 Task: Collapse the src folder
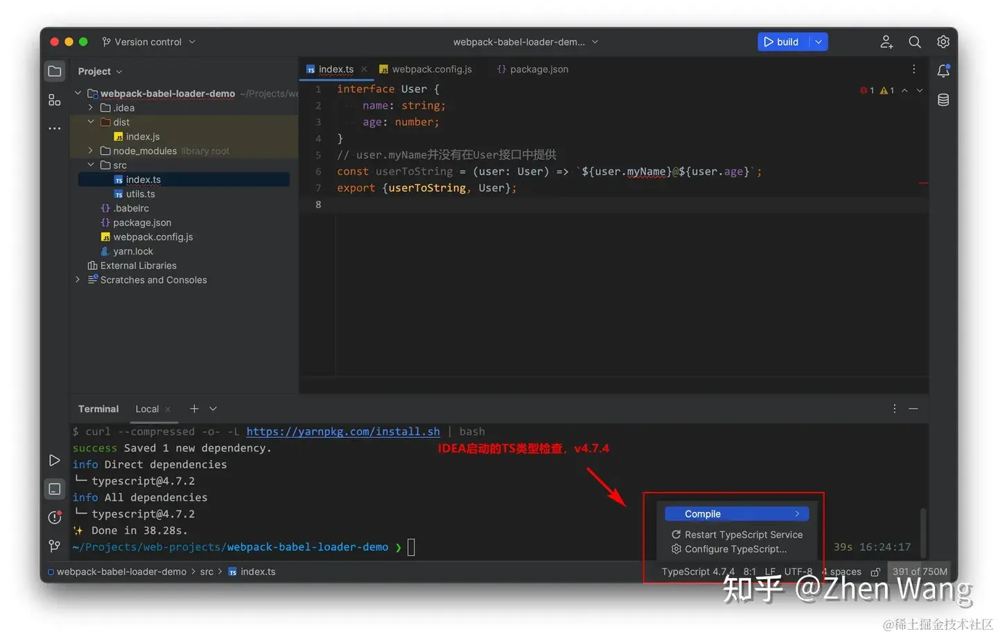pyautogui.click(x=91, y=165)
